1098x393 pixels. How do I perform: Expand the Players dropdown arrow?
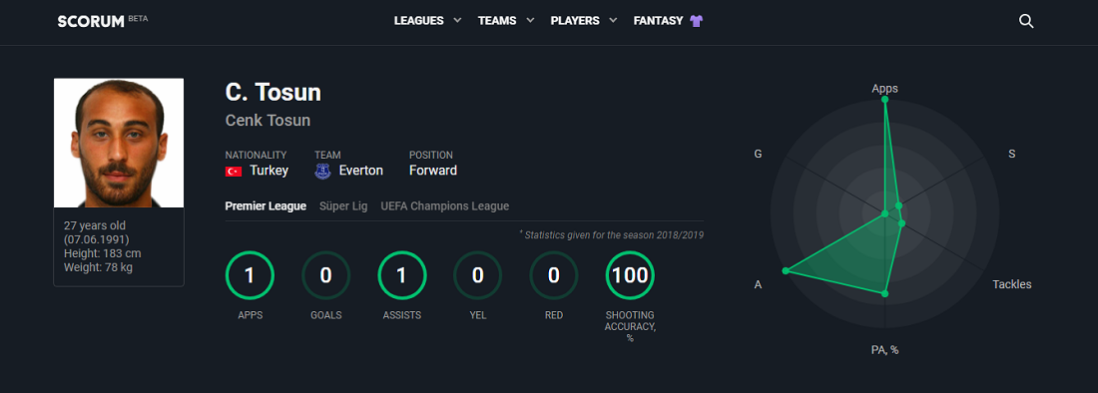point(613,21)
